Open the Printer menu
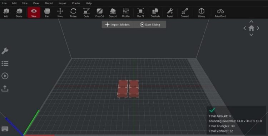Screen dimensions: 268x136 pyautogui.click(x=76, y=3)
